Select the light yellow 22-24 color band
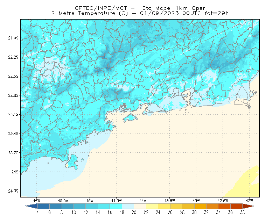280x216 pixels. 152,206
